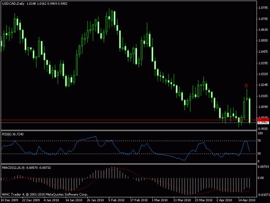Click the 14 Apr 2010 date label
The height and width of the screenshot is (203, 270).
pyautogui.click(x=247, y=200)
